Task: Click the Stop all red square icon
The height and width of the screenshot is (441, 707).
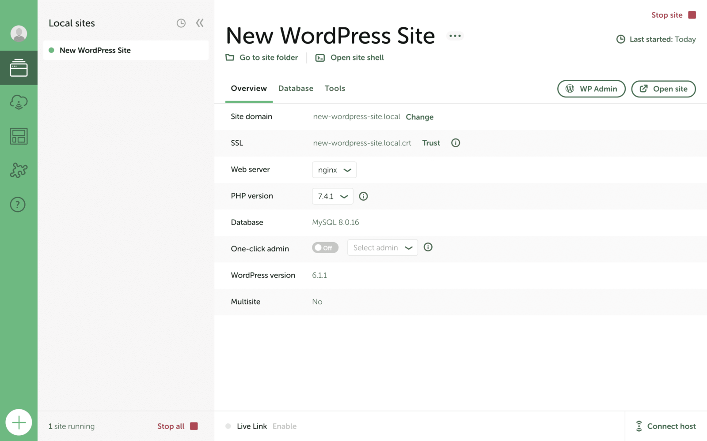Action: [194, 426]
